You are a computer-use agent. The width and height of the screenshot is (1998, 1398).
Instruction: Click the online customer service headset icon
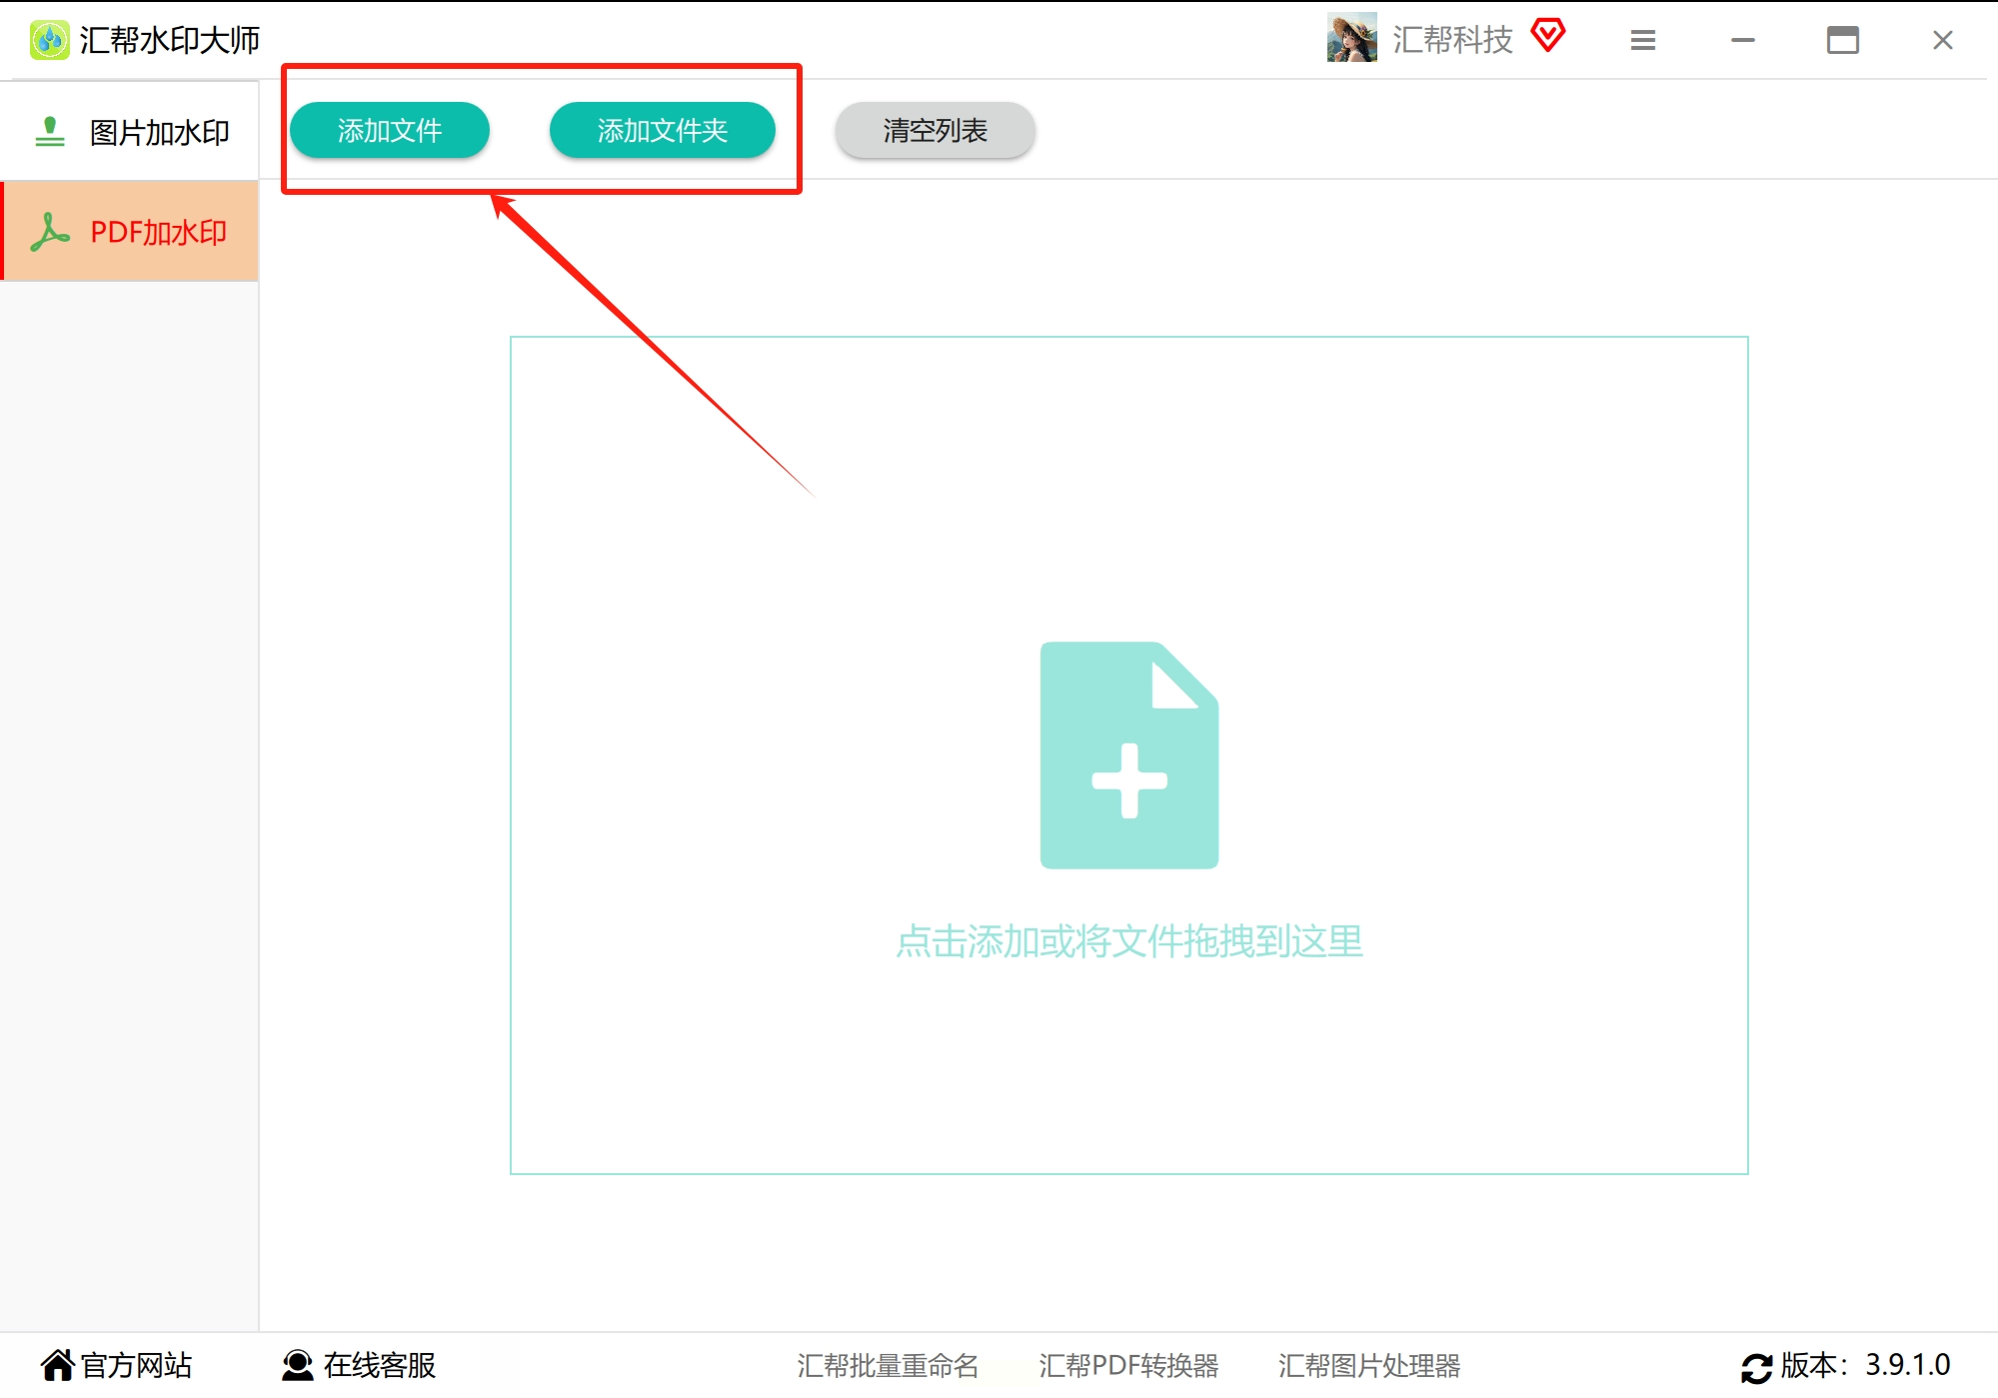pos(297,1364)
